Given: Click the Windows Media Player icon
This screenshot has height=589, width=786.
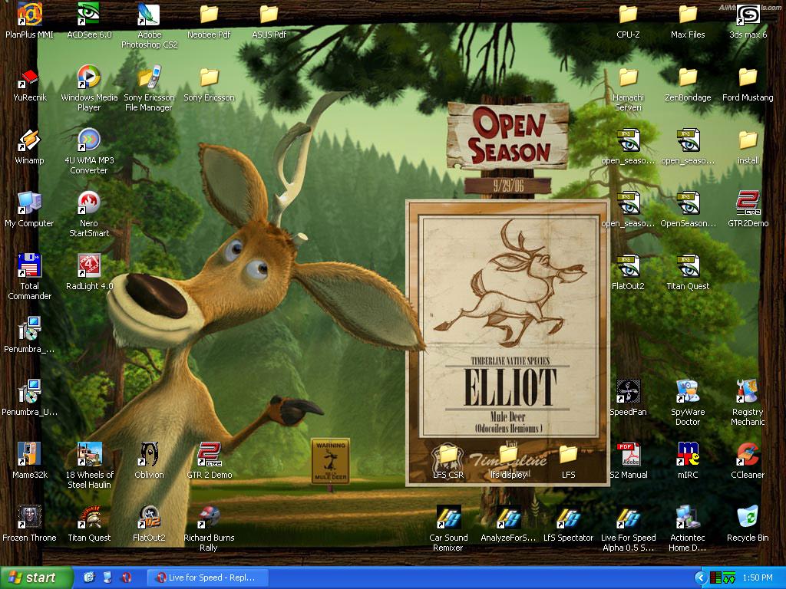Looking at the screenshot, I should 89,77.
